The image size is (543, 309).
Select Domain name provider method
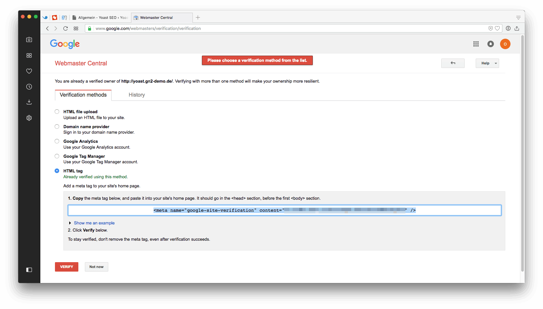point(57,127)
